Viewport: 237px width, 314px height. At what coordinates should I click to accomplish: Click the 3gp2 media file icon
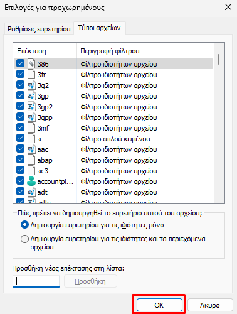[31, 106]
